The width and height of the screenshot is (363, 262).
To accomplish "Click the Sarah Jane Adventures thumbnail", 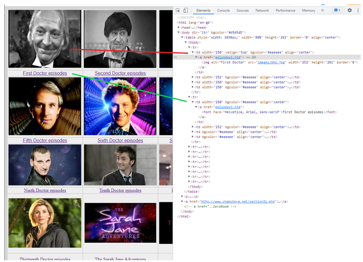I will pyautogui.click(x=120, y=223).
